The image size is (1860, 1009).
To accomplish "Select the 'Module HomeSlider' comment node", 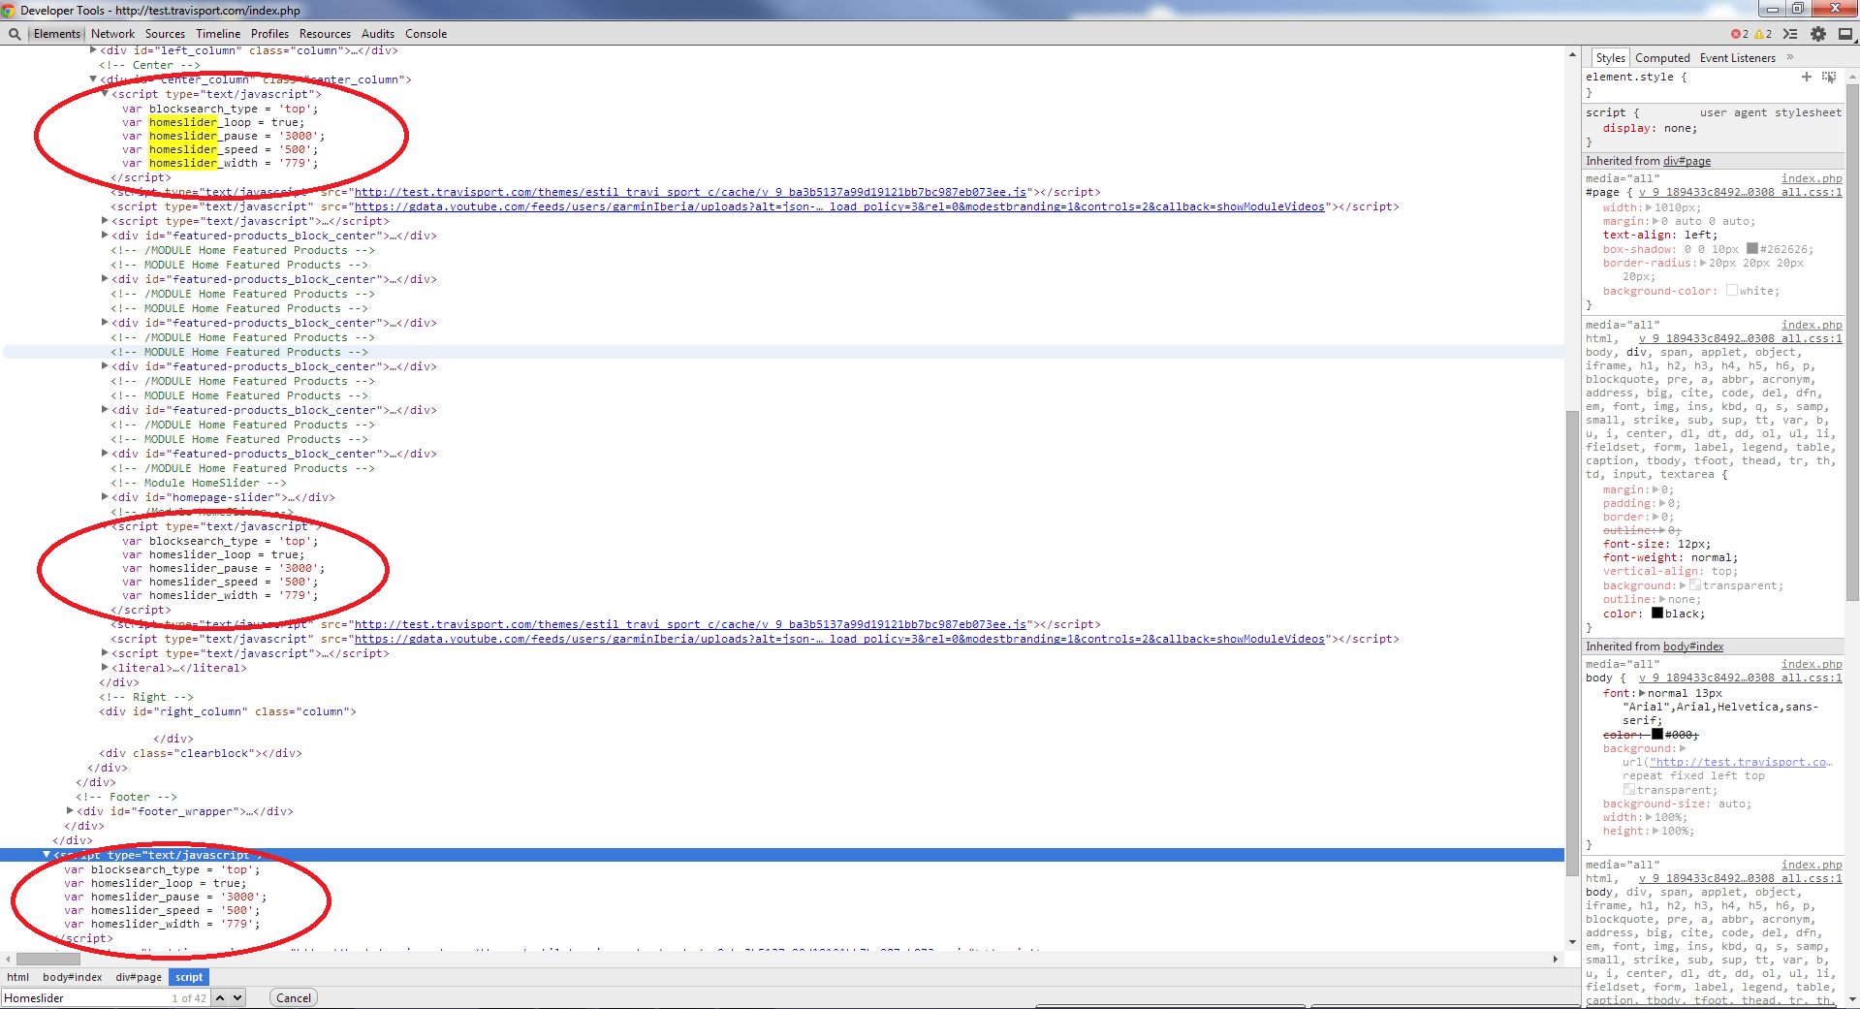I will click(199, 483).
